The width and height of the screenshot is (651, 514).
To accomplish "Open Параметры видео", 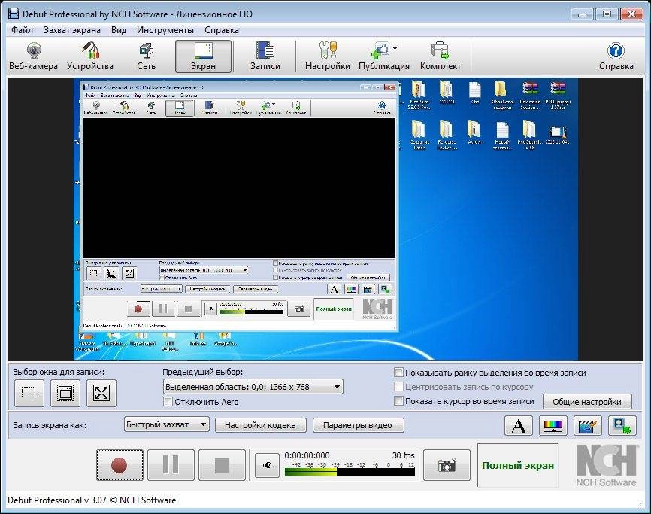I will pos(358,425).
